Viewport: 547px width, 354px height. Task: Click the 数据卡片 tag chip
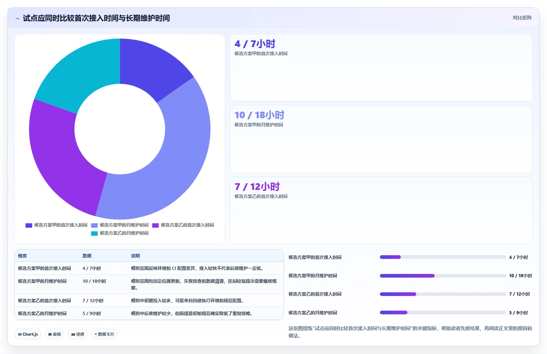click(104, 334)
